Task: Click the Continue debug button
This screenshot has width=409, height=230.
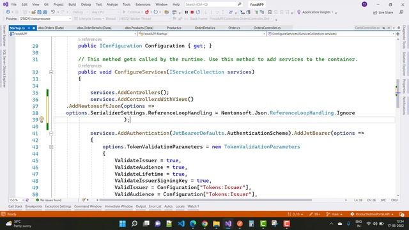Action: pyautogui.click(x=132, y=12)
